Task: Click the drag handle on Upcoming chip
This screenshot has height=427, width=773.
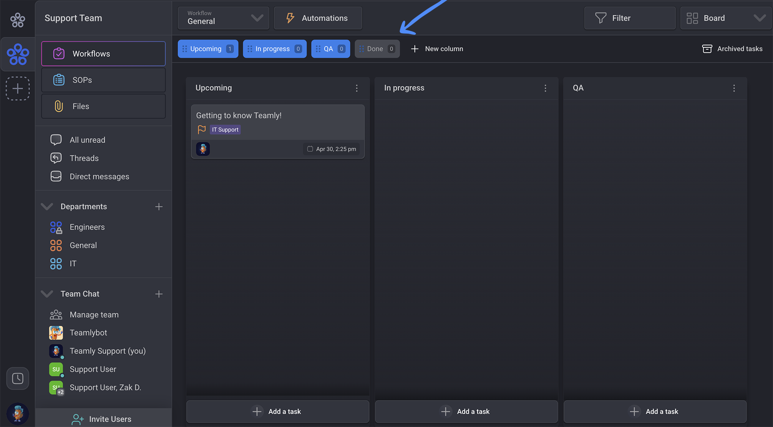Action: [185, 49]
